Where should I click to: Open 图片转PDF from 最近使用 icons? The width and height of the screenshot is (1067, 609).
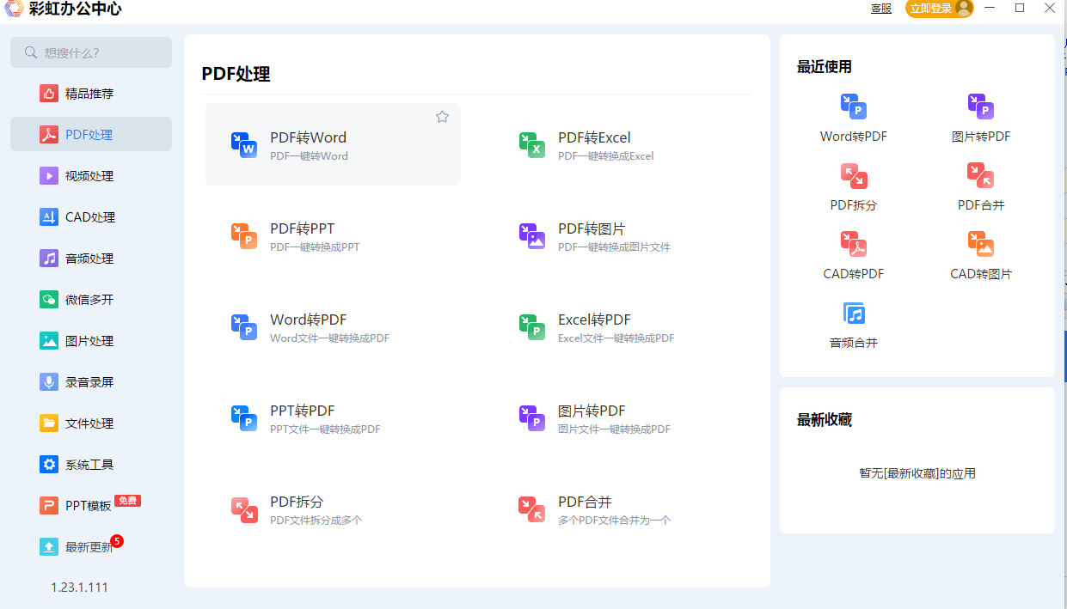(981, 107)
